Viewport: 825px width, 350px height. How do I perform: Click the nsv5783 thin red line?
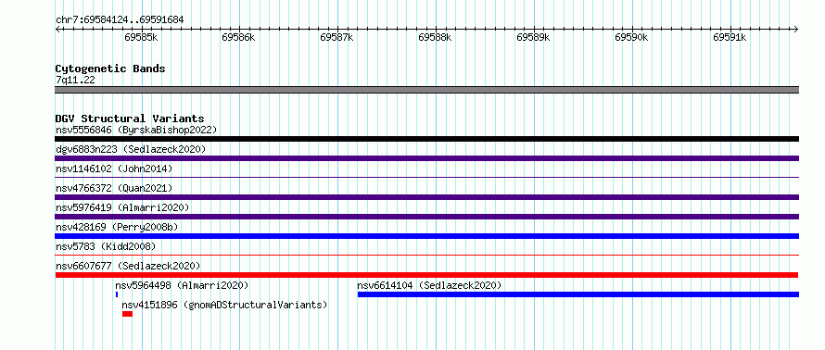tap(426, 256)
